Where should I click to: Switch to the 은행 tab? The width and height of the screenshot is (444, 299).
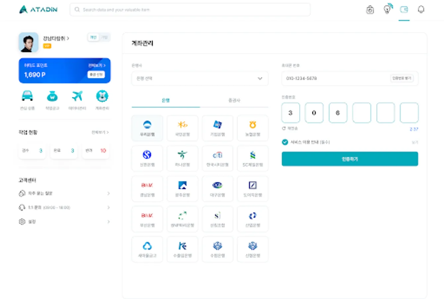(x=166, y=100)
